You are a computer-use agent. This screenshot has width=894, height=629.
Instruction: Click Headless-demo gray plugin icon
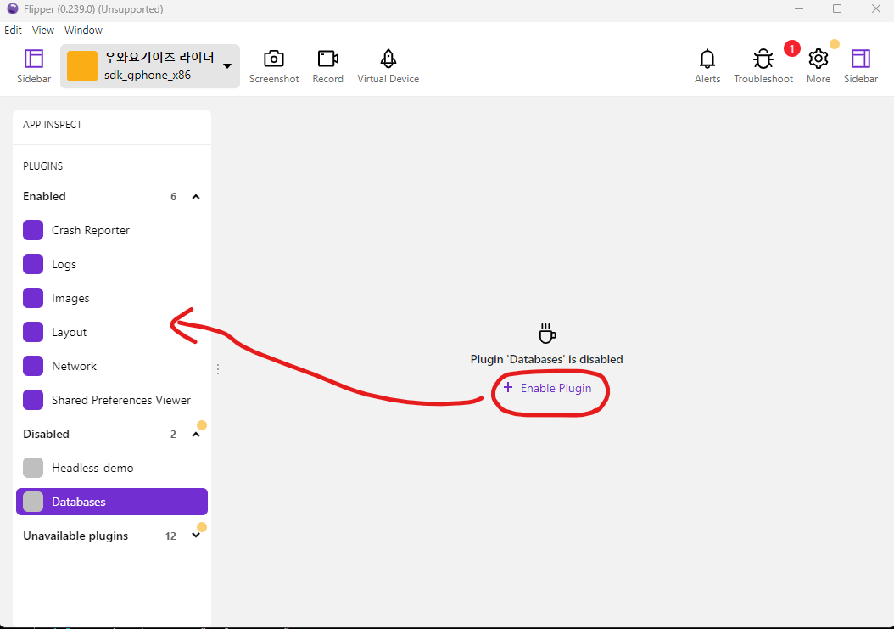point(33,468)
